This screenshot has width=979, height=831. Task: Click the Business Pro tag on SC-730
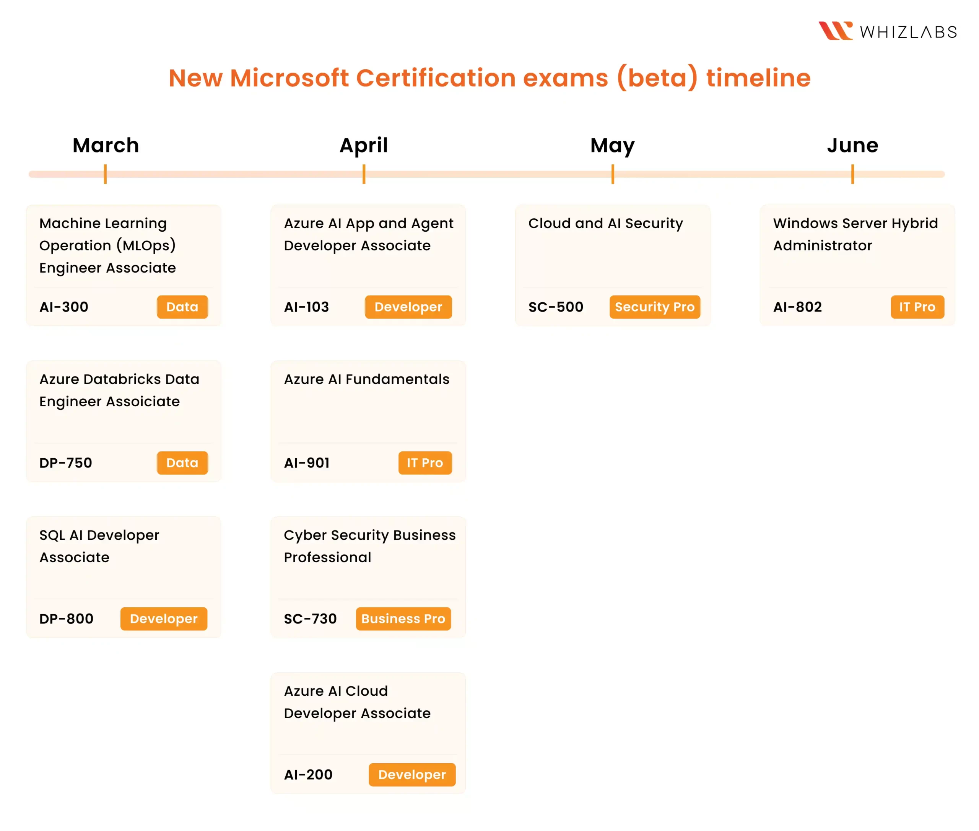[x=403, y=619]
